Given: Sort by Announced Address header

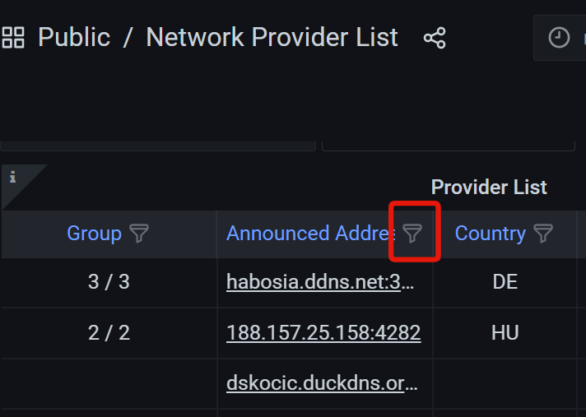Looking at the screenshot, I should coord(311,234).
